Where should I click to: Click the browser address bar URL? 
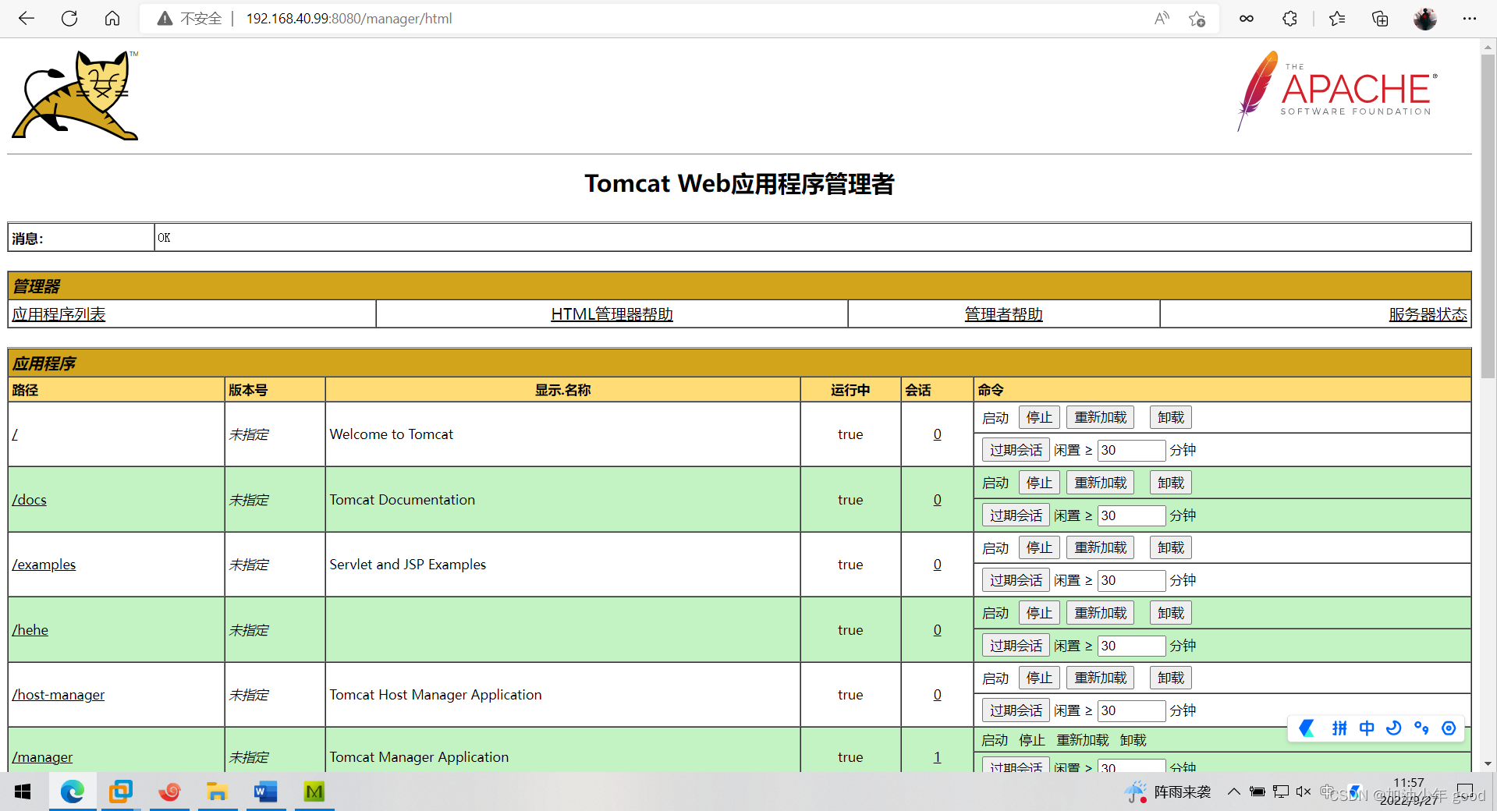coord(349,19)
